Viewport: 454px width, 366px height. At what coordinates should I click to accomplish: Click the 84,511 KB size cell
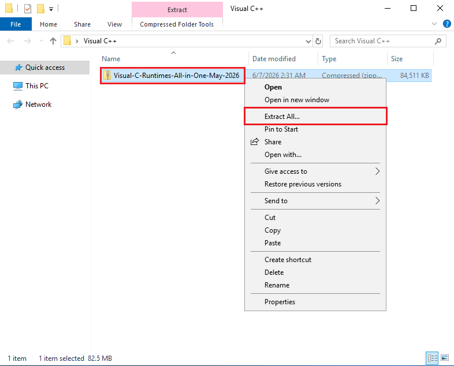click(x=414, y=76)
